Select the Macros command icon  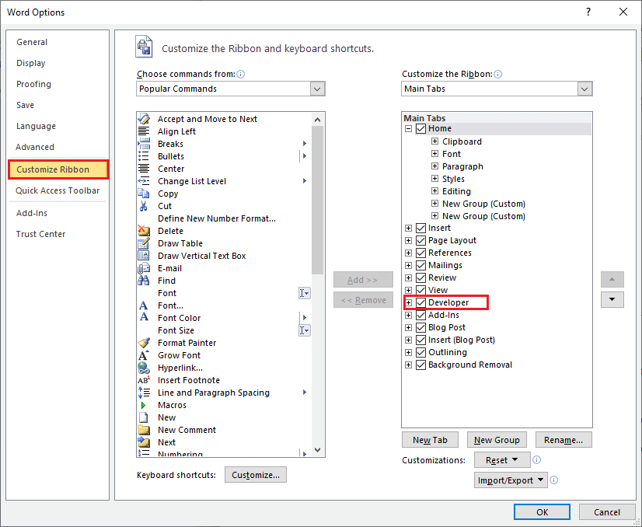(x=143, y=405)
